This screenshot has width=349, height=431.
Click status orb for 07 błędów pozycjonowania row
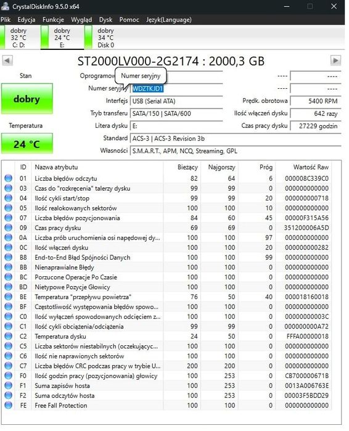(9, 218)
